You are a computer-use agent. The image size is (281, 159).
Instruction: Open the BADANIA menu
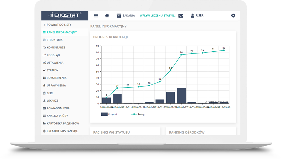(128, 16)
